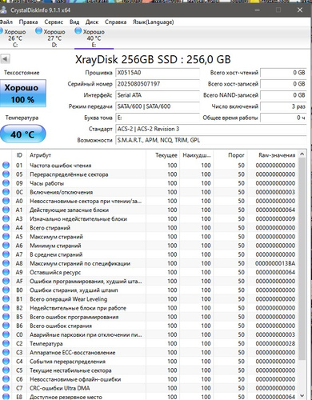Screen dimensions: 312x400
Task: Click the CrystalDiskInfo app icon in the title bar
Action: coord(3,10)
